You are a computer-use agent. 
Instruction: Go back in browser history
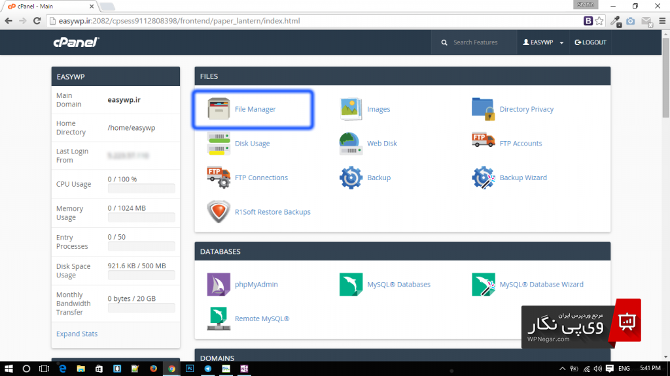click(x=9, y=21)
